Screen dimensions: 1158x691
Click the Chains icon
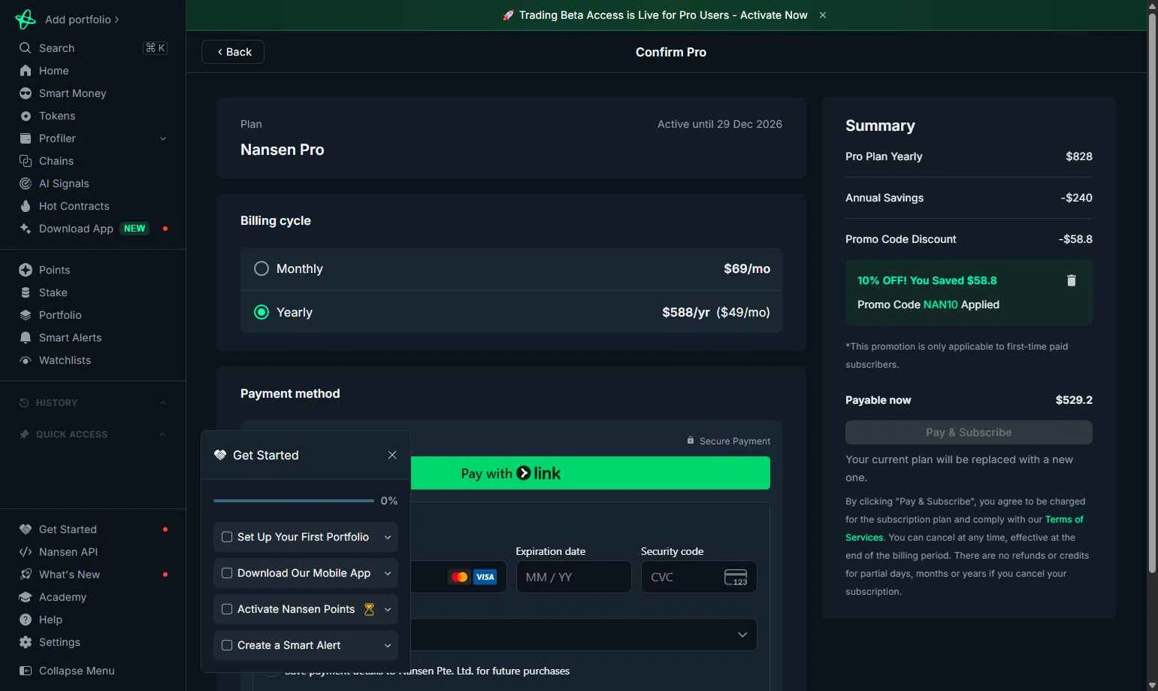tap(26, 161)
